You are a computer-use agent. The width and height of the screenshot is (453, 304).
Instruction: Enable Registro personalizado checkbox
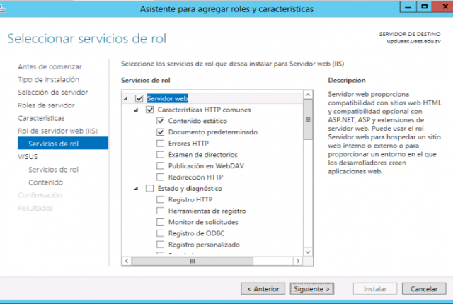(161, 245)
